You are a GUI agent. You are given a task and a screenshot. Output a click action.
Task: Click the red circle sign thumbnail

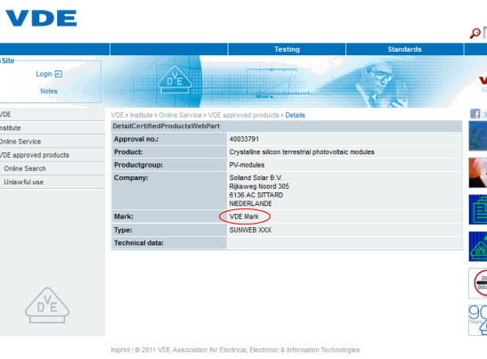[x=478, y=283]
